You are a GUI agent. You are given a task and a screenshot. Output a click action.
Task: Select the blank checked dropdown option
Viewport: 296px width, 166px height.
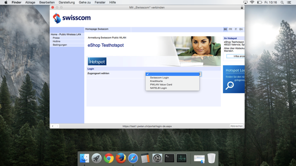172,74
